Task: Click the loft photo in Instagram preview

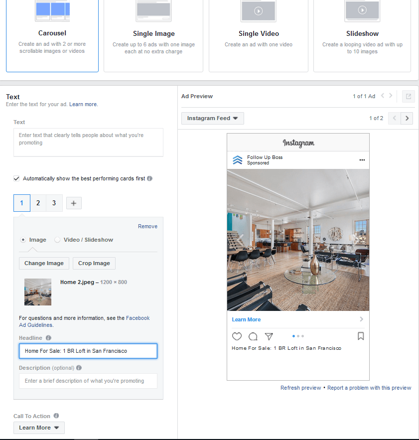Action: pyautogui.click(x=298, y=240)
